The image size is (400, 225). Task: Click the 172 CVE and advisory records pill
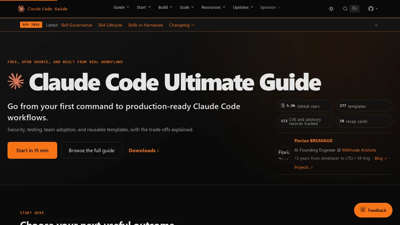pyautogui.click(x=305, y=121)
